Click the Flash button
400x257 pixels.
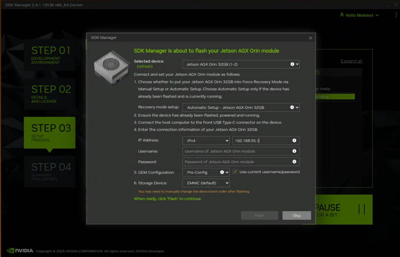(259, 216)
